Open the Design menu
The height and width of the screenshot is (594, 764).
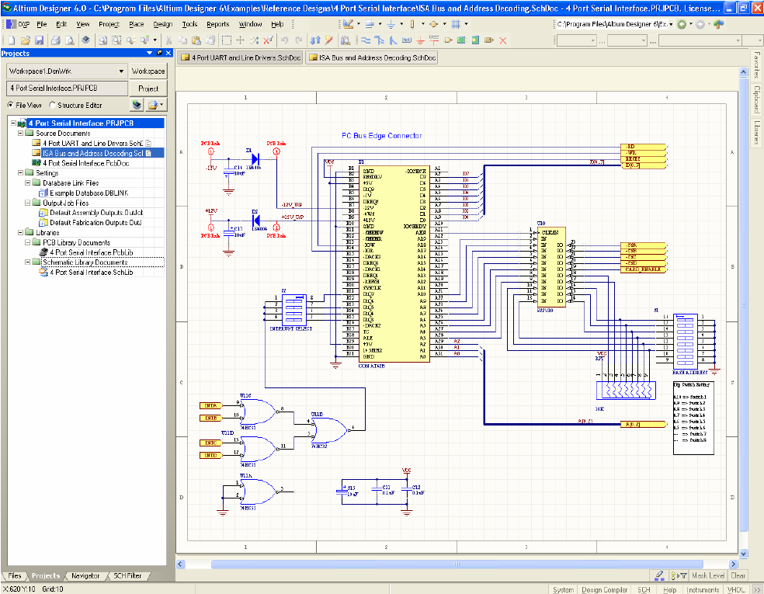tap(163, 24)
